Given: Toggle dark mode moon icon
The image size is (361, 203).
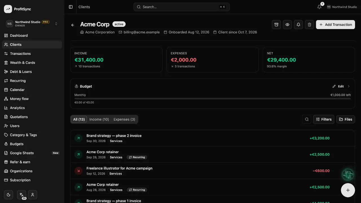Looking at the screenshot, I should (8, 195).
